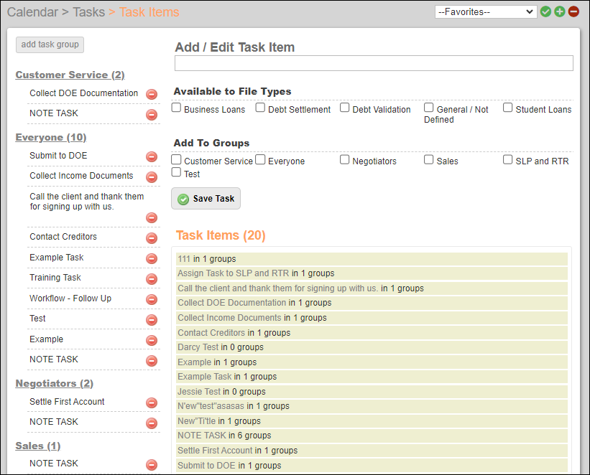The image size is (590, 475).
Task: Select Jessie Test task item
Action: 372,392
